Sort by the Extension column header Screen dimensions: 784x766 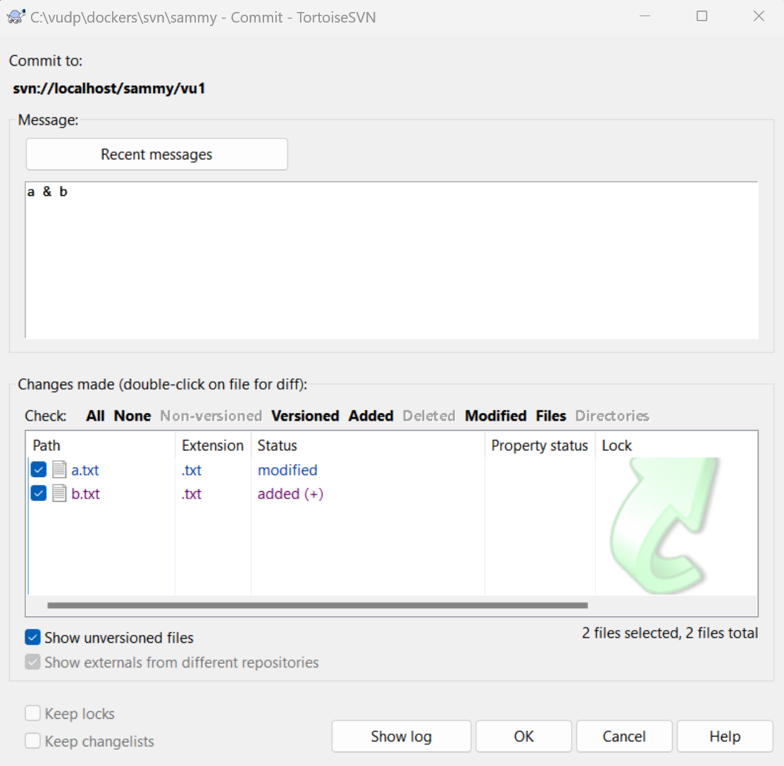(x=212, y=445)
